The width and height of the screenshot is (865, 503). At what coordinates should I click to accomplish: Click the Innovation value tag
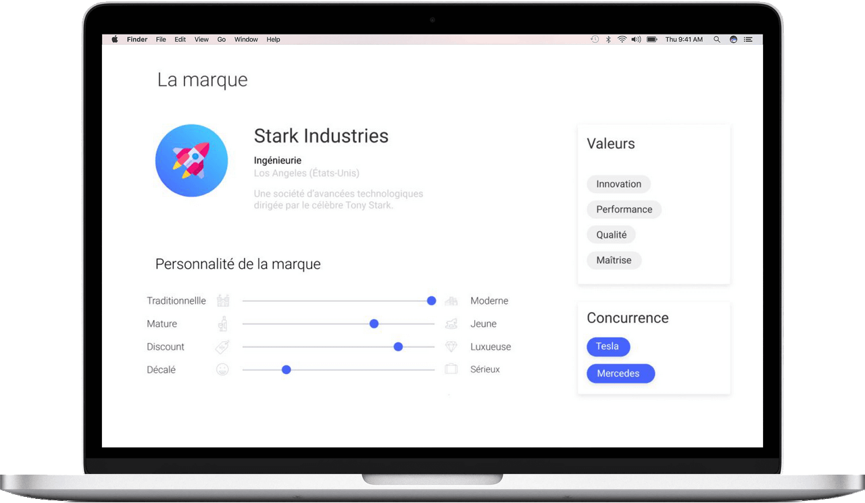tap(619, 184)
